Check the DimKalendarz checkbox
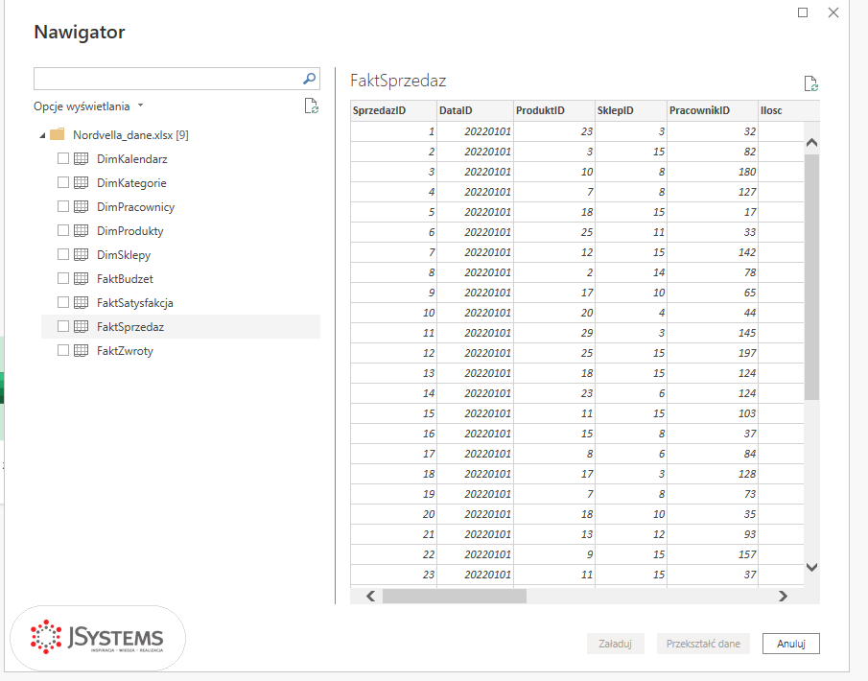This screenshot has height=681, width=868. (x=63, y=158)
